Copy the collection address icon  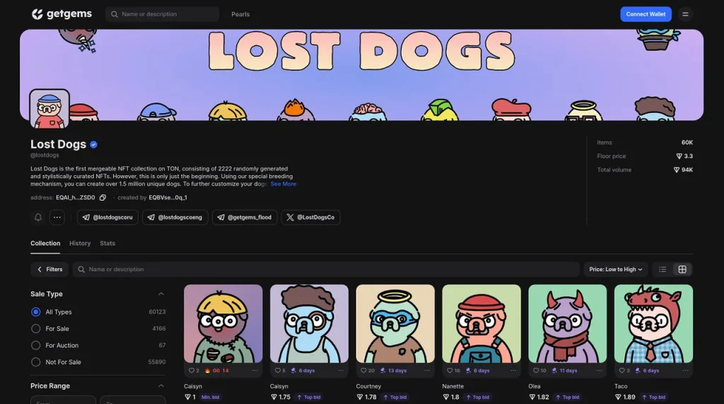click(103, 197)
